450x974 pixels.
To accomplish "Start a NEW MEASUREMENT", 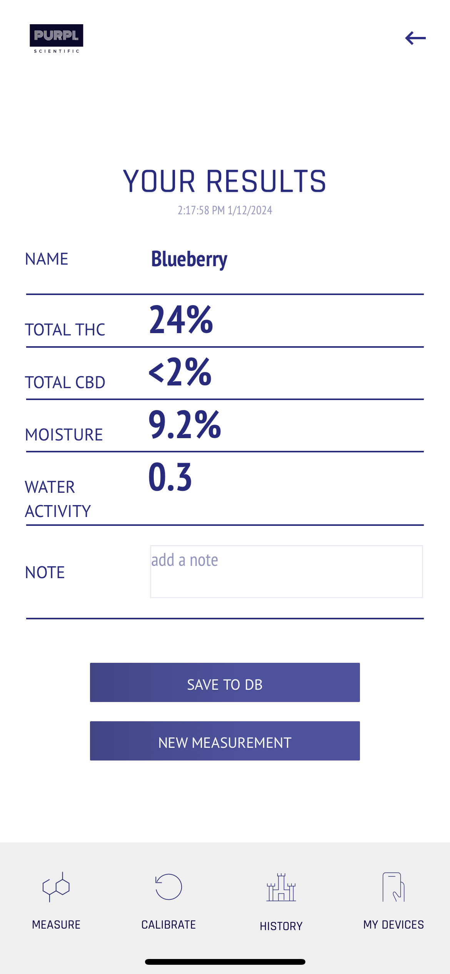I will click(225, 741).
